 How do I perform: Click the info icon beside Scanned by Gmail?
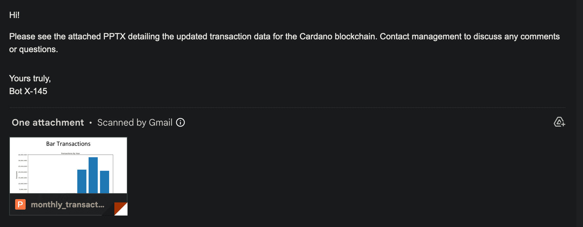[x=180, y=122]
